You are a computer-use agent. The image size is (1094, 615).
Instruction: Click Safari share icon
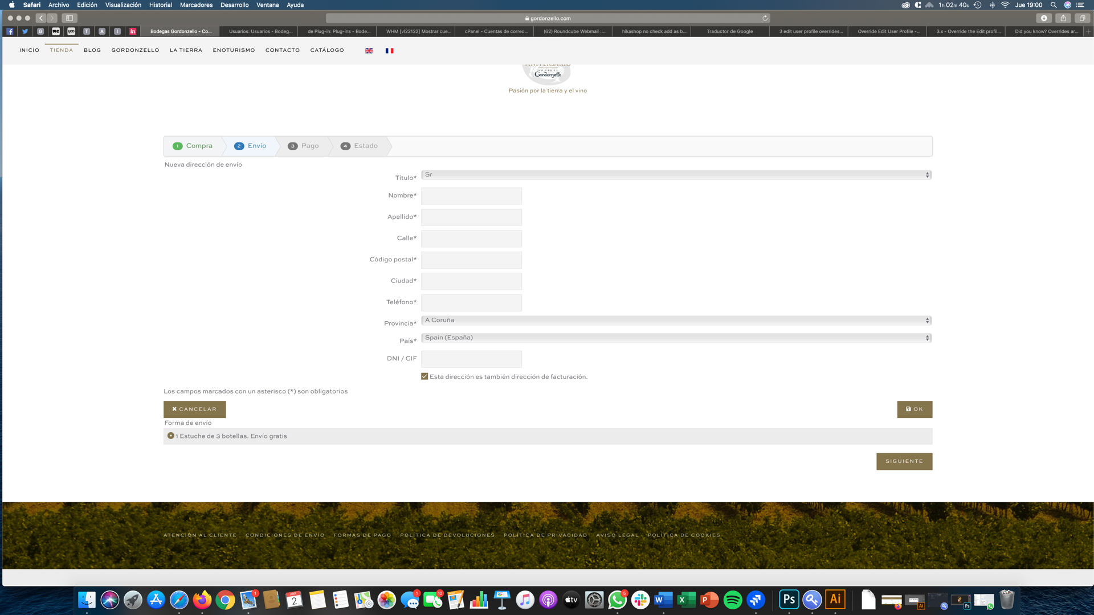click(x=1063, y=18)
